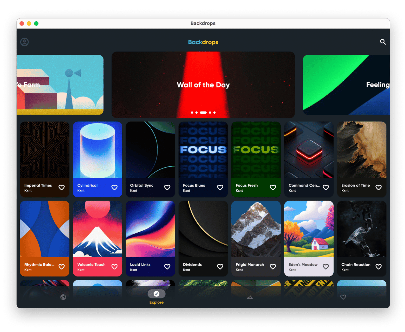Screen dimensions: 405x332
Task: Favorite the Imperial Times wallpaper
Action: [62, 188]
